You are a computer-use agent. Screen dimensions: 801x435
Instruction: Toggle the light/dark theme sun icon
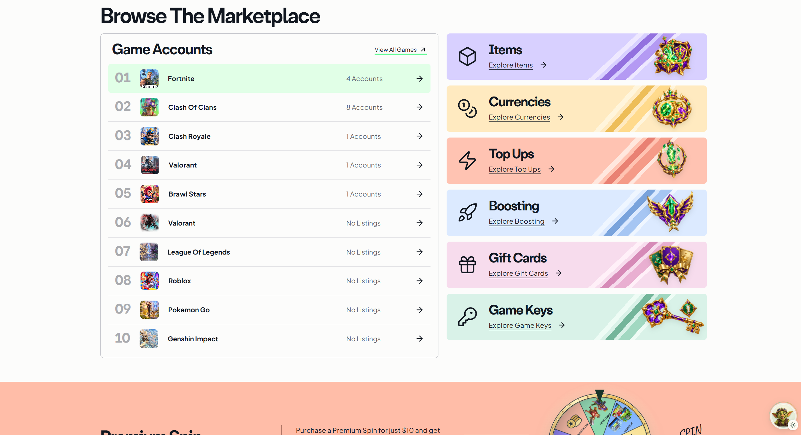[x=793, y=425]
